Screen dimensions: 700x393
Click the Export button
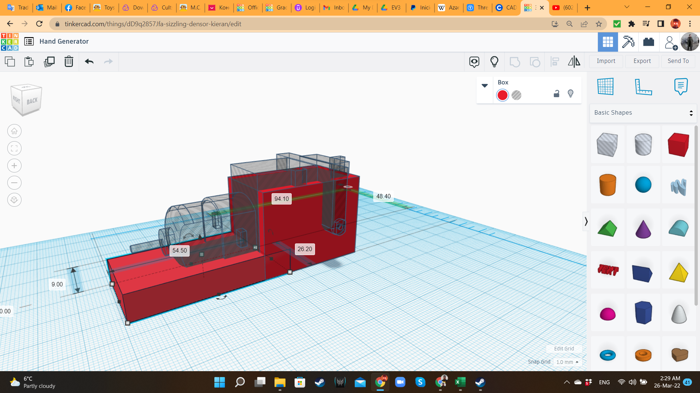(642, 61)
